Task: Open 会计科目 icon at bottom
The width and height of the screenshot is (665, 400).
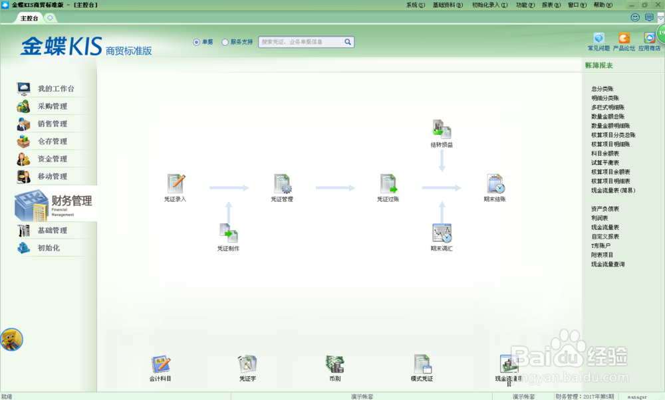Action: (x=161, y=364)
